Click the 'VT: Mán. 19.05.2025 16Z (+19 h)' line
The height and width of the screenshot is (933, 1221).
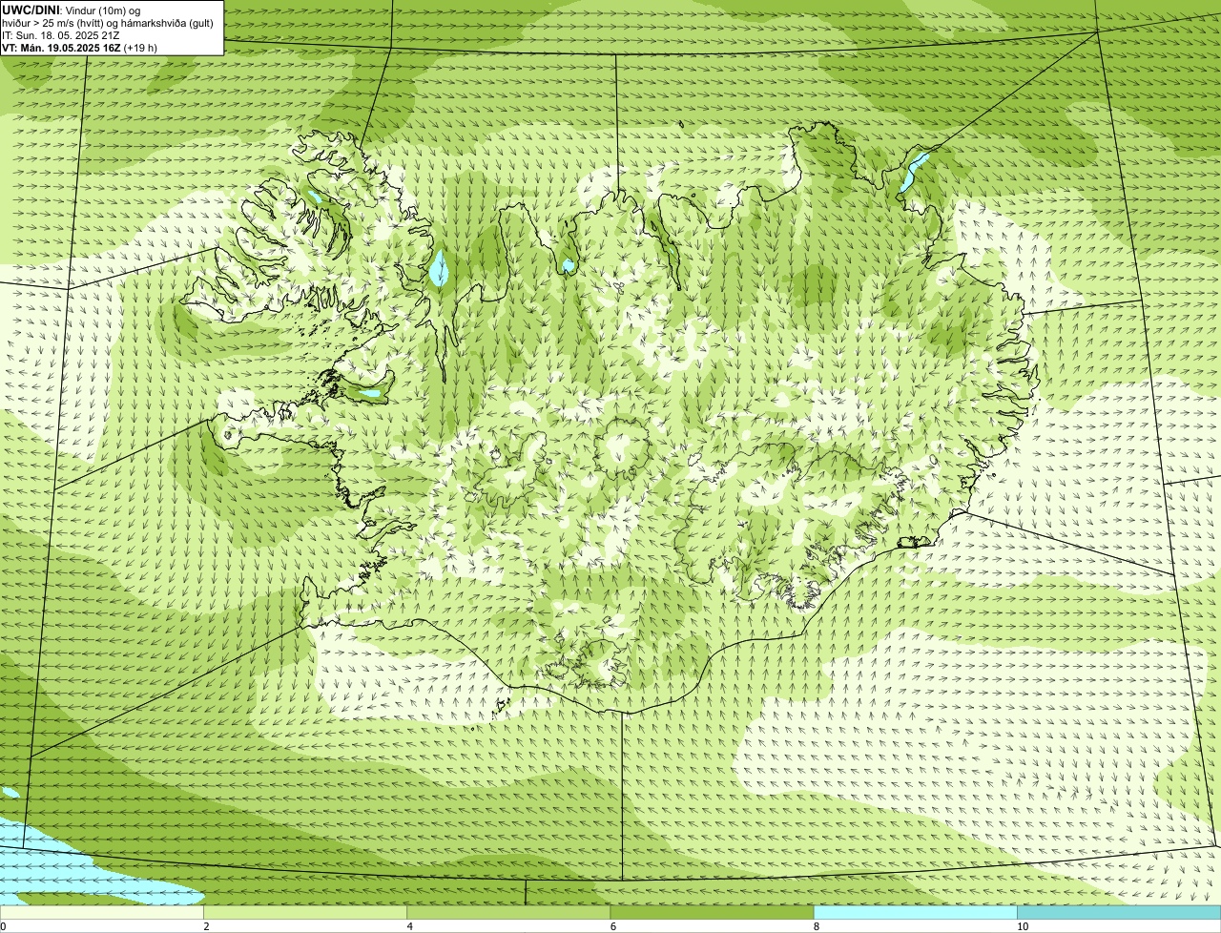[79, 47]
